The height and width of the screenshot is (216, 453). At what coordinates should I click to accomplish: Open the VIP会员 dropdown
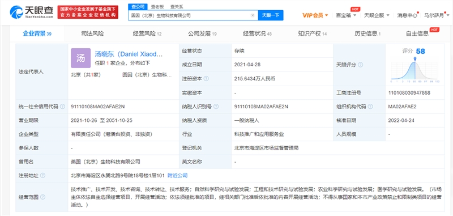tap(315, 15)
